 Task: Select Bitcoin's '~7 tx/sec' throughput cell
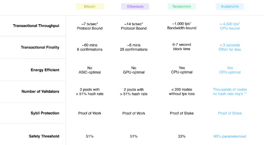[x=90, y=26]
